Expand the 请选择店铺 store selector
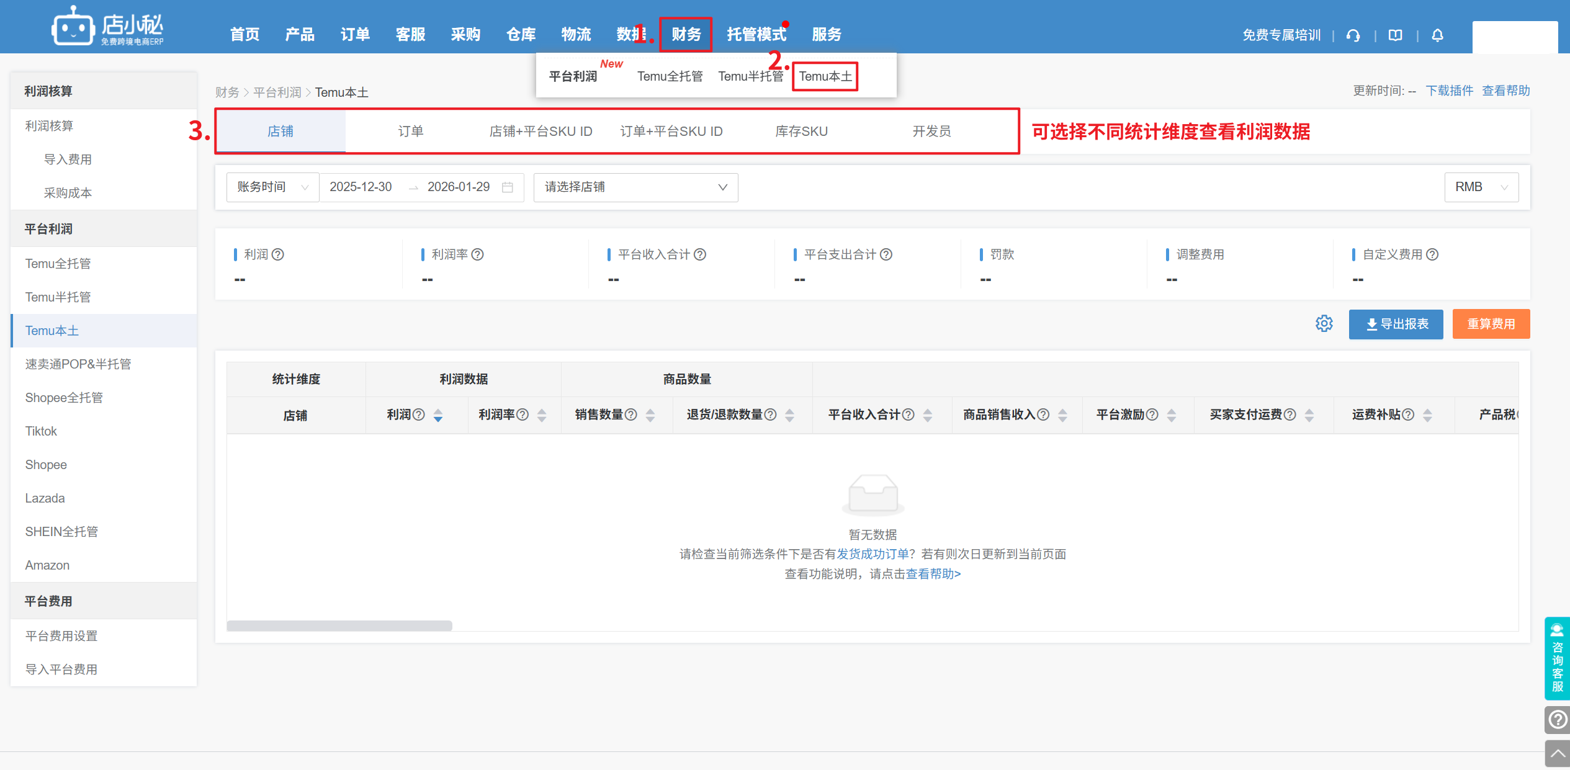This screenshot has height=770, width=1570. pyautogui.click(x=635, y=187)
